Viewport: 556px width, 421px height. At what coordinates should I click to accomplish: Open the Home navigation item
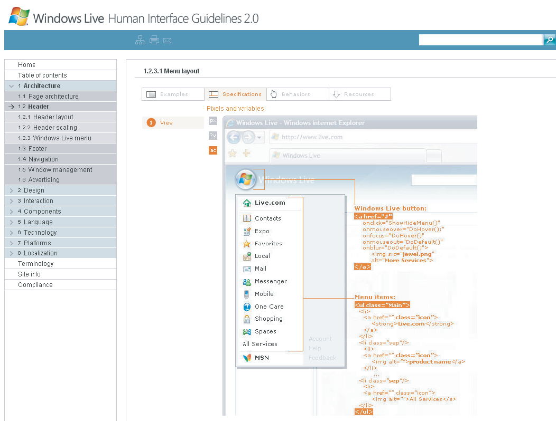(61, 65)
